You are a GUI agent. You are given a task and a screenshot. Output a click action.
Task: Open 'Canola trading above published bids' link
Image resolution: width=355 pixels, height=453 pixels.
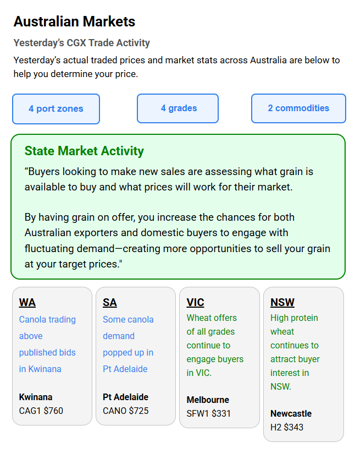pos(47,344)
